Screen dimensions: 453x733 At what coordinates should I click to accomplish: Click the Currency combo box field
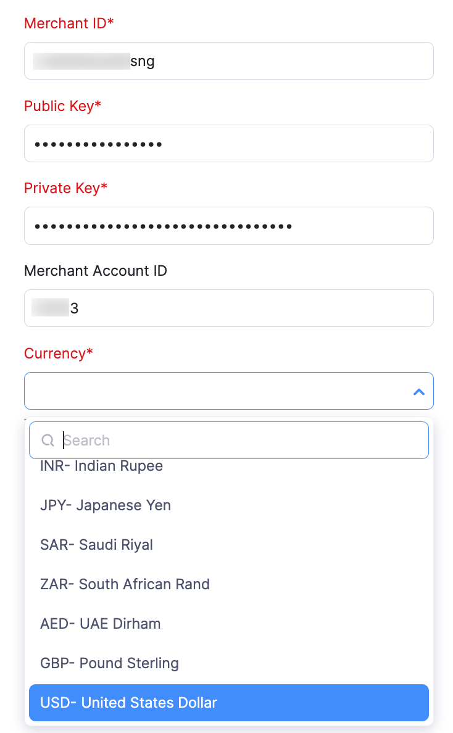coord(216,391)
